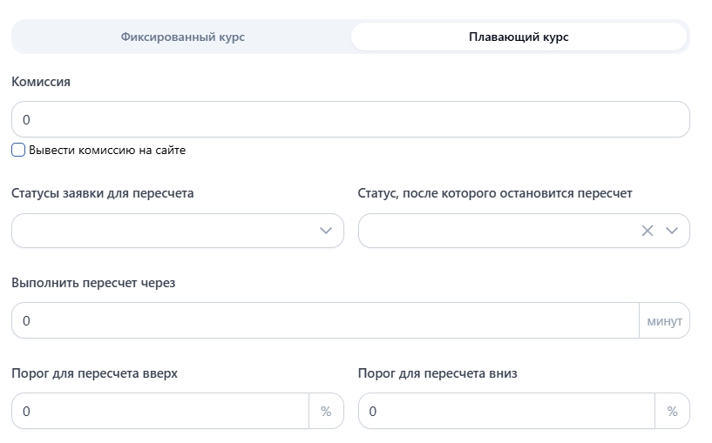
Task: Switch to the Фиксированный курс tab
Action: pos(182,37)
